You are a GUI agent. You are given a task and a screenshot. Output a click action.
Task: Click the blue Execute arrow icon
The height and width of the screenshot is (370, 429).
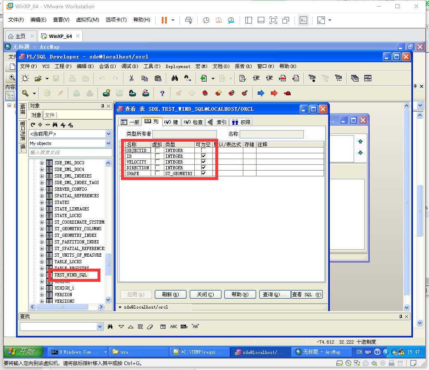(x=260, y=93)
